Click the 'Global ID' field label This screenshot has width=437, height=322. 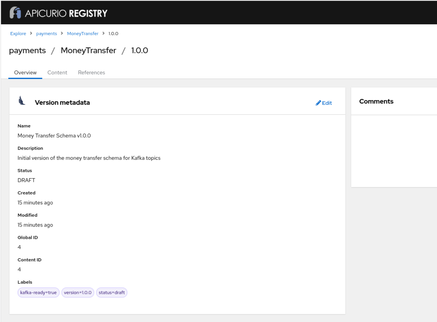click(28, 237)
